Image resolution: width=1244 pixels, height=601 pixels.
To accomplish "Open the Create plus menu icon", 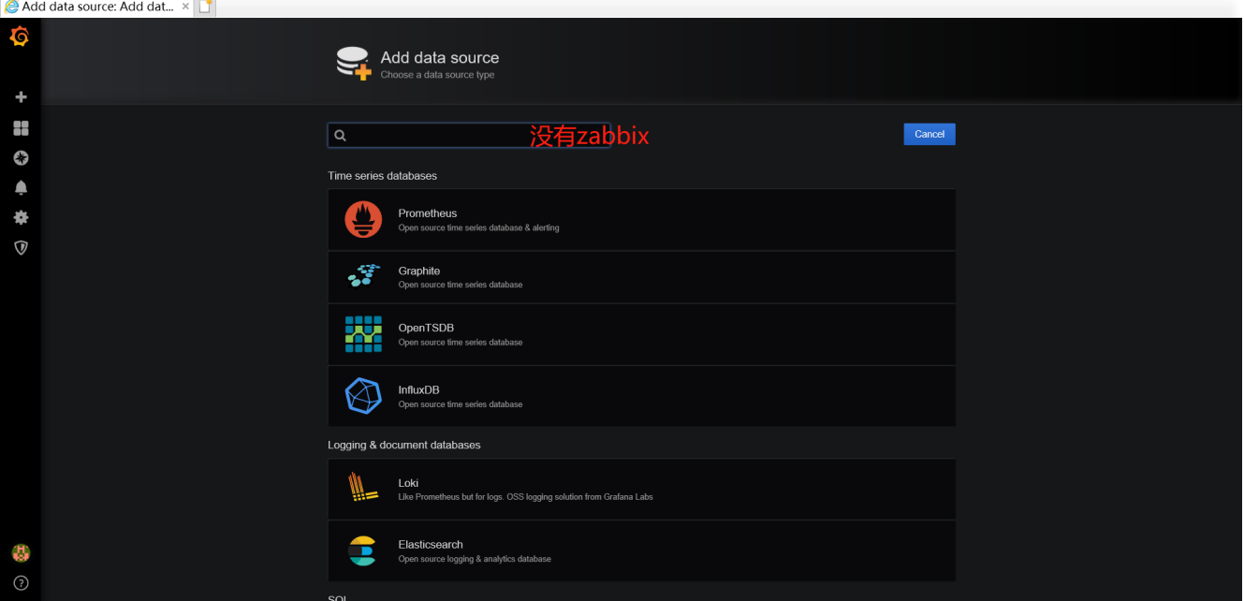I will coord(21,96).
